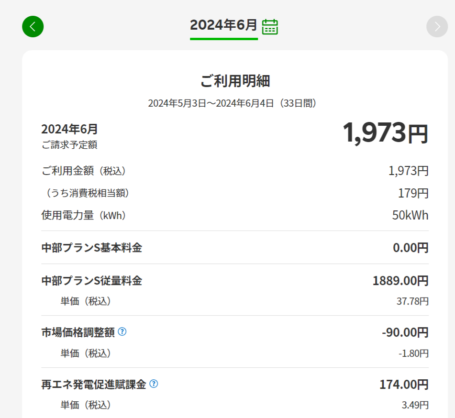Show help for 市場価格調整額

pyautogui.click(x=122, y=331)
